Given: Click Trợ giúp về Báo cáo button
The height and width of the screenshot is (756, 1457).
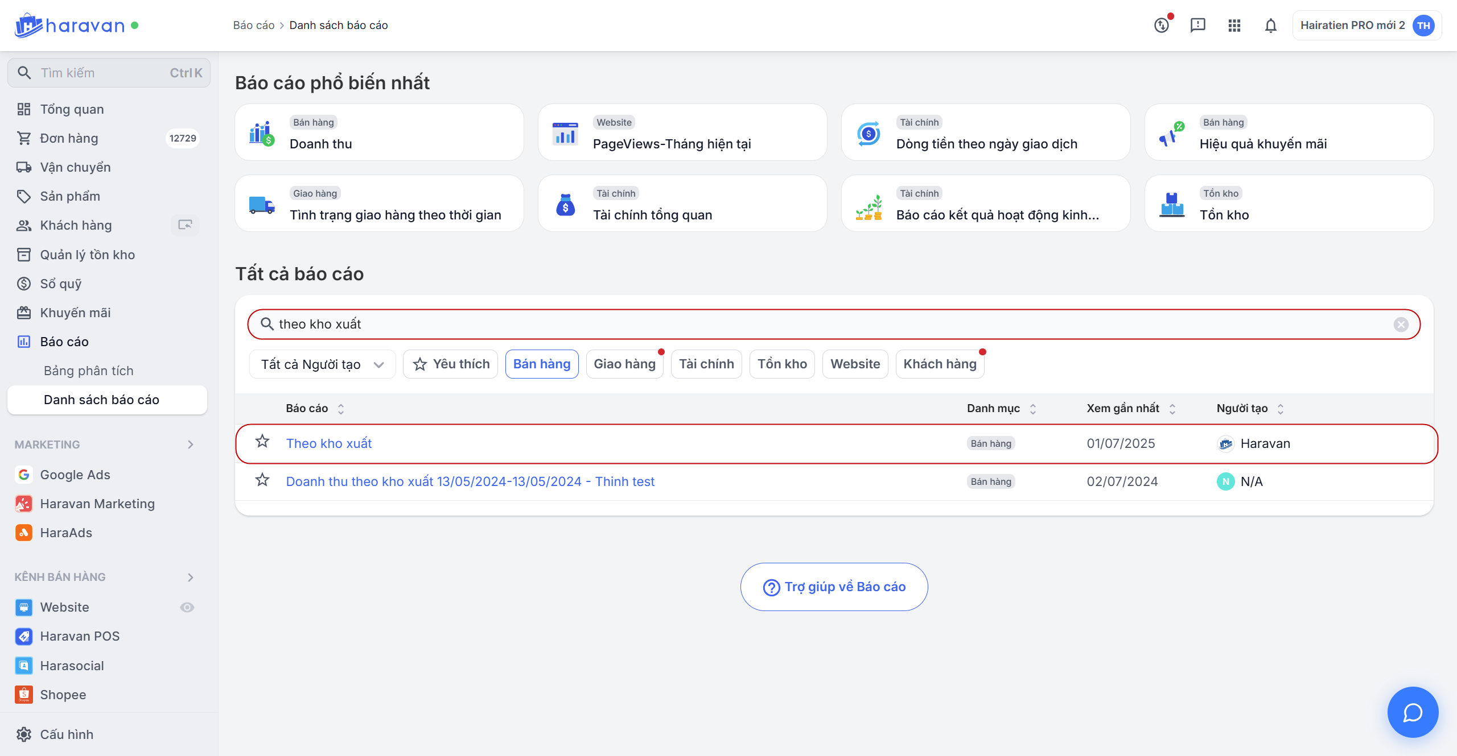Looking at the screenshot, I should (x=834, y=587).
